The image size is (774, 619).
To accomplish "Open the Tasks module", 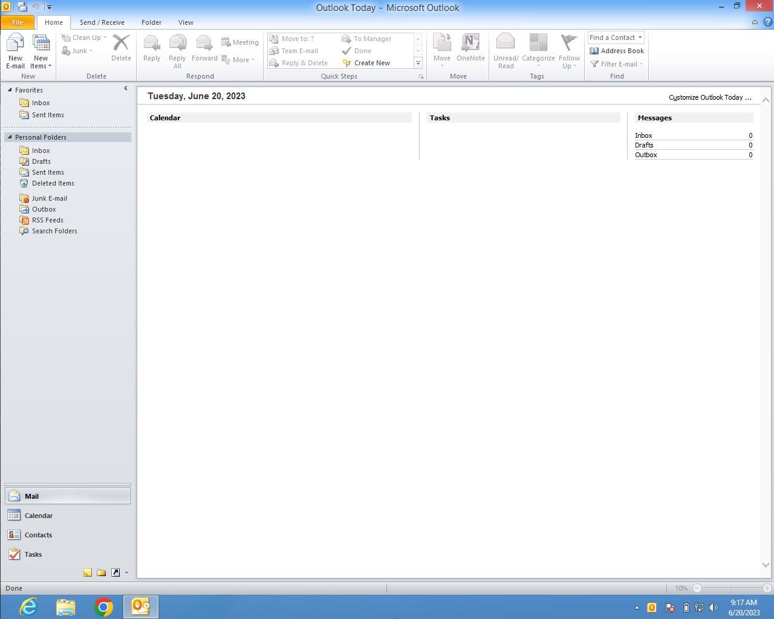I will [x=33, y=554].
